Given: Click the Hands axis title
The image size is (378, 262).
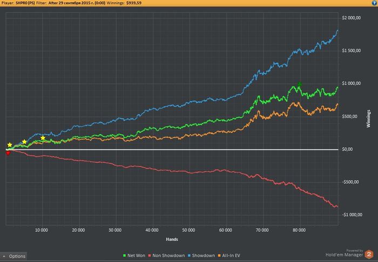Looking at the screenshot, I should pyautogui.click(x=172, y=239).
